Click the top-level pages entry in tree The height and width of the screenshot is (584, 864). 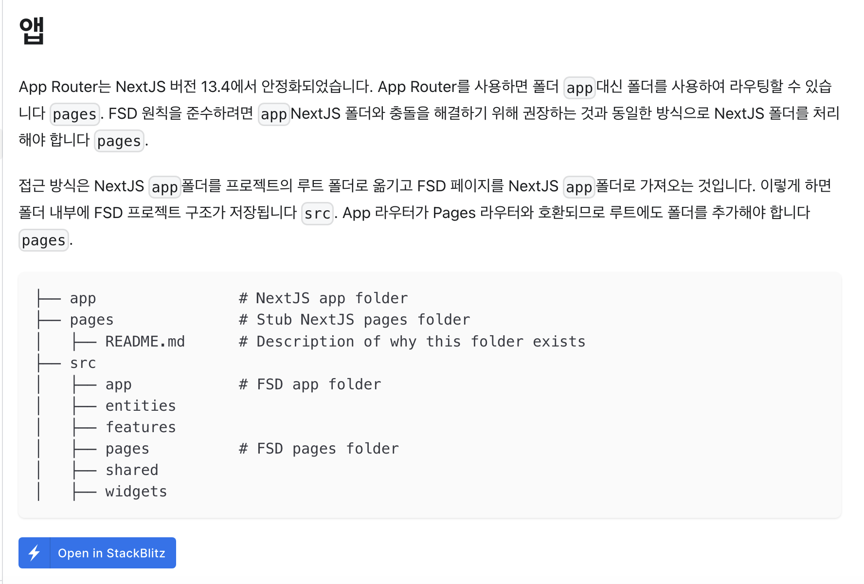coord(91,320)
